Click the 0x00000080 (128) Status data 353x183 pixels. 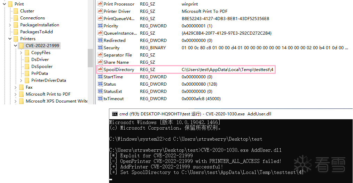(x=199, y=84)
